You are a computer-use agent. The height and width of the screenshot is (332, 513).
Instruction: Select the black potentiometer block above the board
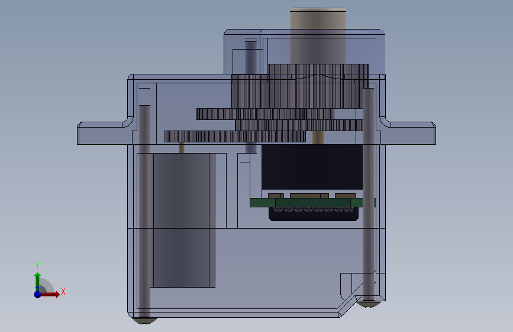pyautogui.click(x=312, y=167)
